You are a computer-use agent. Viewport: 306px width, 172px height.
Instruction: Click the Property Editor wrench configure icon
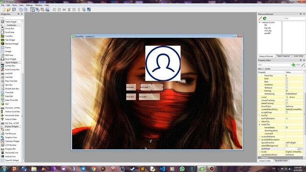point(303,65)
